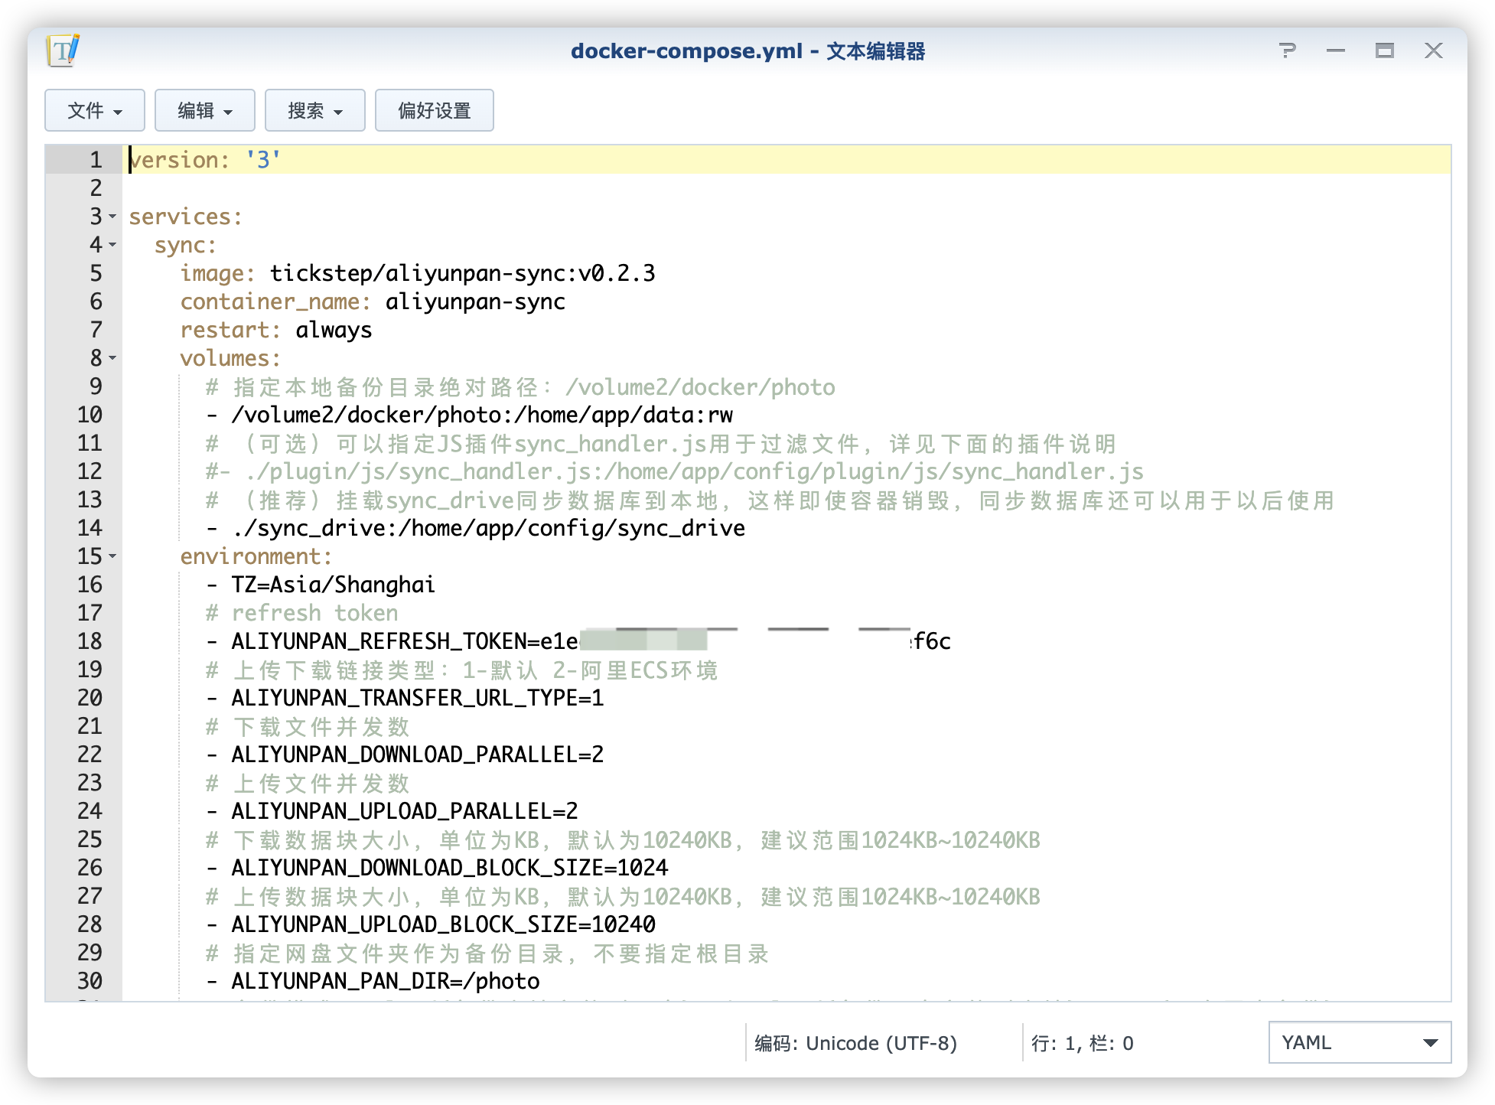Screen dimensions: 1495x1105
Task: Click the # refresh token comment
Action: click(x=302, y=613)
